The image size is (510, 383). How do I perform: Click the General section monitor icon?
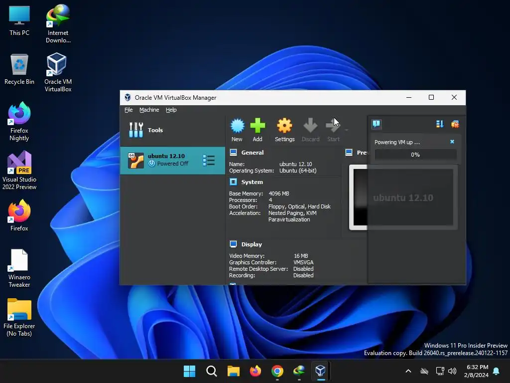point(233,153)
